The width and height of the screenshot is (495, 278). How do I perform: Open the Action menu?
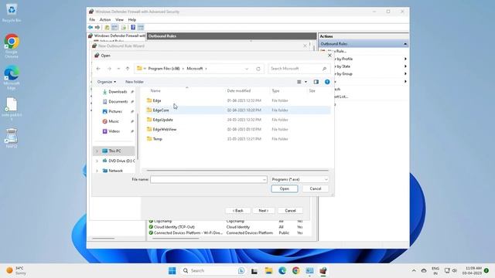105,19
